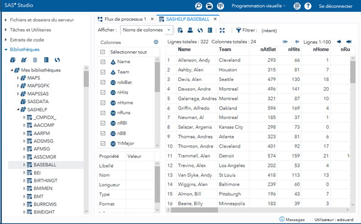
Task: Open the Programmation visuelle menu
Action: (258, 6)
